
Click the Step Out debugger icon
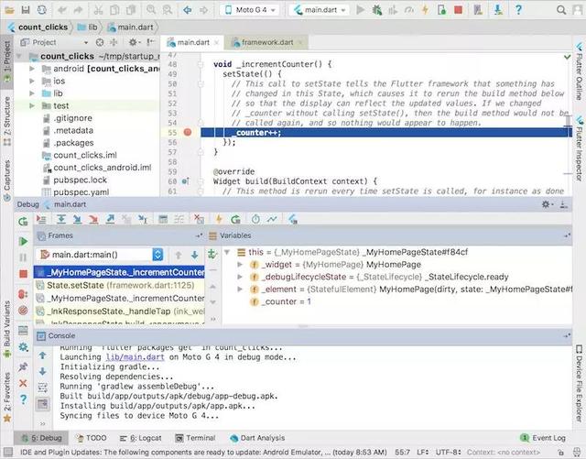(x=110, y=219)
